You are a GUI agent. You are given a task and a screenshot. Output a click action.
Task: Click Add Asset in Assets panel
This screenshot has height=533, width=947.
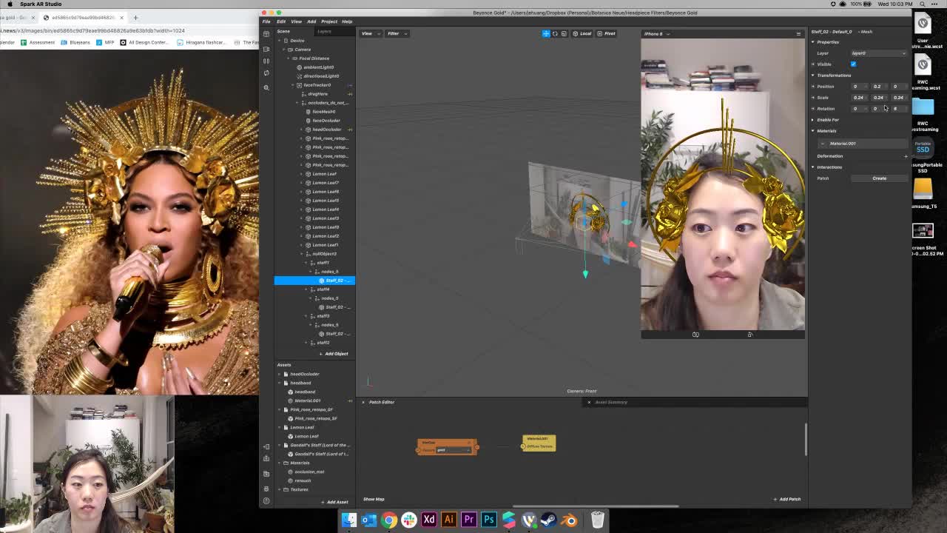coord(334,503)
